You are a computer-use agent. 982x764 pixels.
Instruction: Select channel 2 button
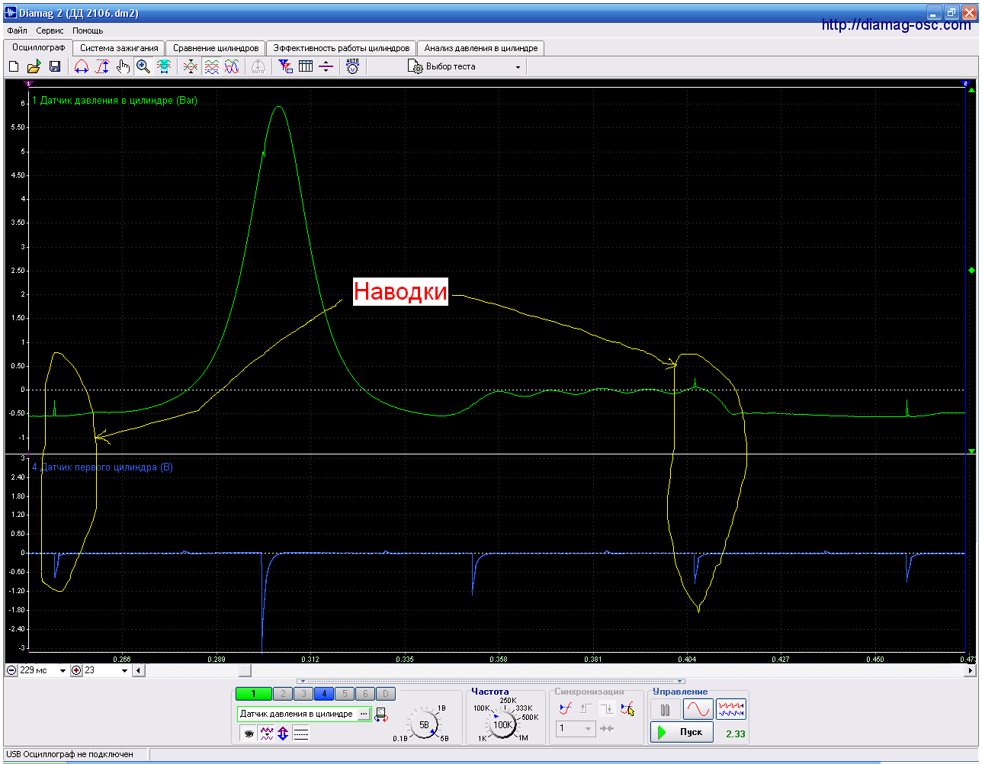pos(283,694)
